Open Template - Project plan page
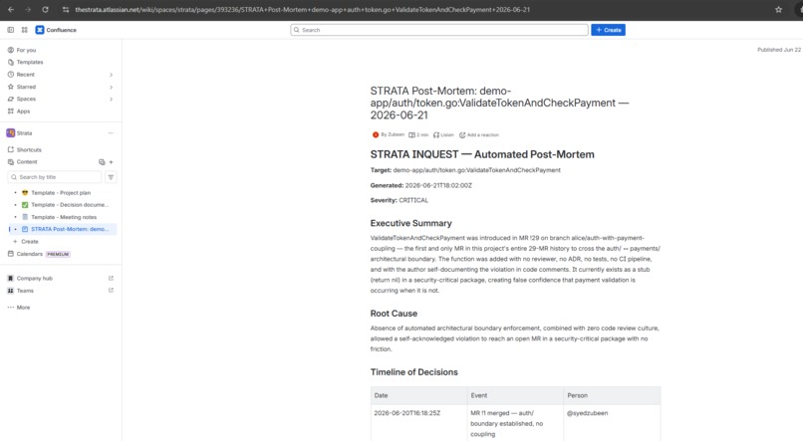The image size is (803, 441). click(61, 193)
